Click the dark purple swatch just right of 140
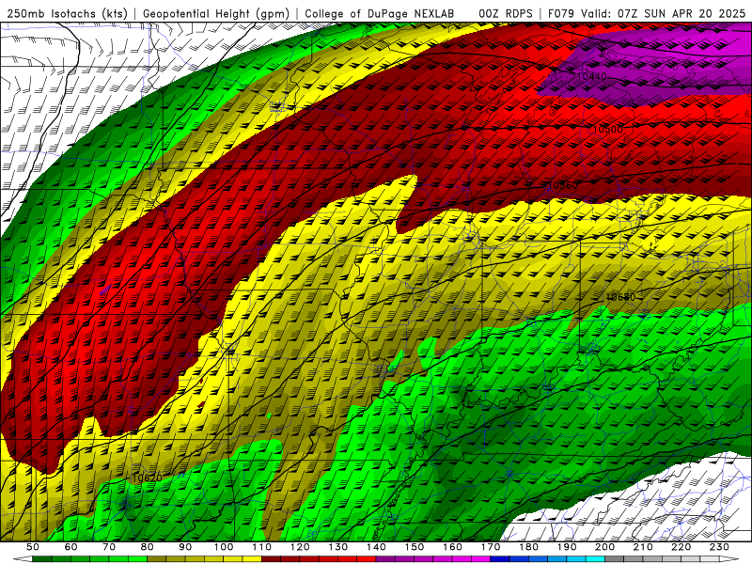This screenshot has height=564, width=752. click(385, 559)
